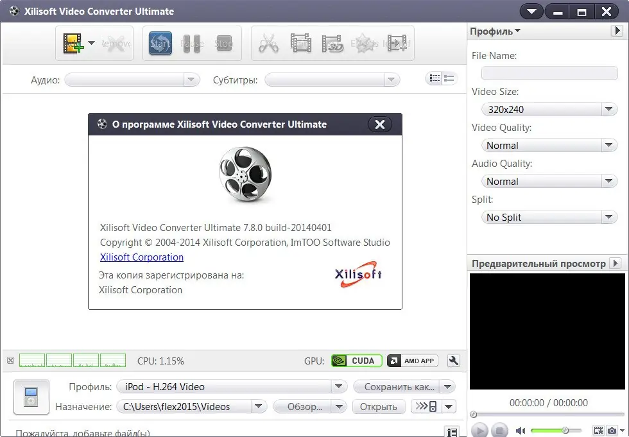Click the add output profile film icon
Viewport: 629px width, 437px height.
pyautogui.click(x=397, y=43)
